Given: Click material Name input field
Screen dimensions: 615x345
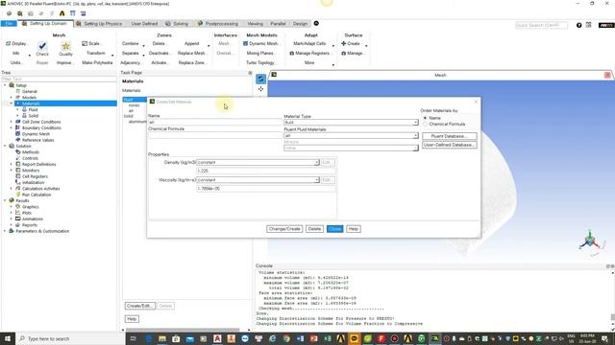Looking at the screenshot, I should pos(215,122).
